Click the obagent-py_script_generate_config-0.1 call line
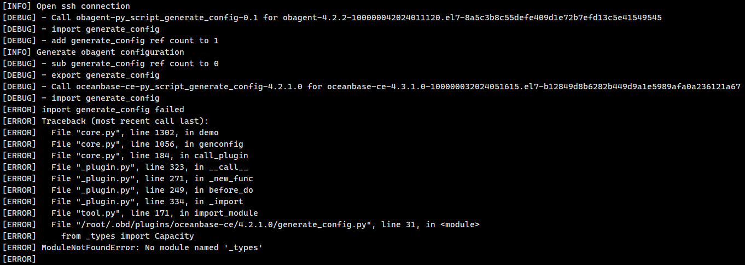The image size is (745, 265). coord(332,18)
